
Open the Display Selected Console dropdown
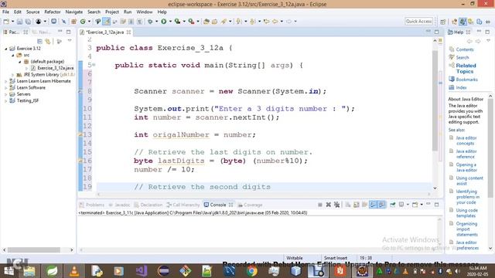pyautogui.click(x=408, y=205)
